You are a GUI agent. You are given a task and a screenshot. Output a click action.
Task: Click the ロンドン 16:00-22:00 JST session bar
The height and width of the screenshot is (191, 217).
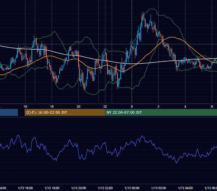click(x=64, y=112)
